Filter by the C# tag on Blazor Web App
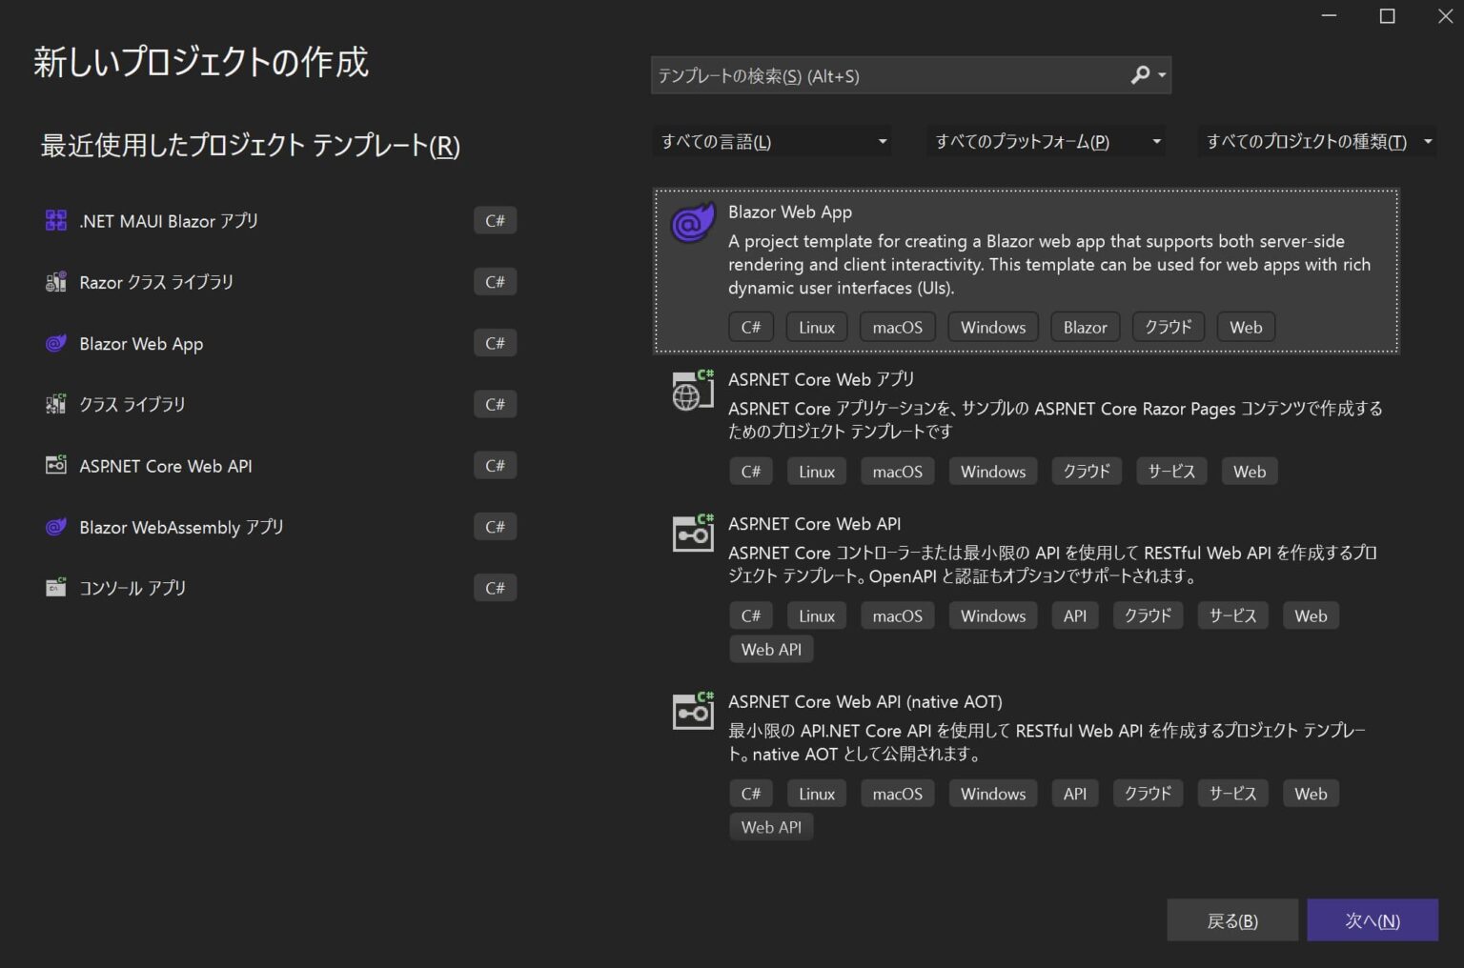The width and height of the screenshot is (1464, 968). pos(751,327)
